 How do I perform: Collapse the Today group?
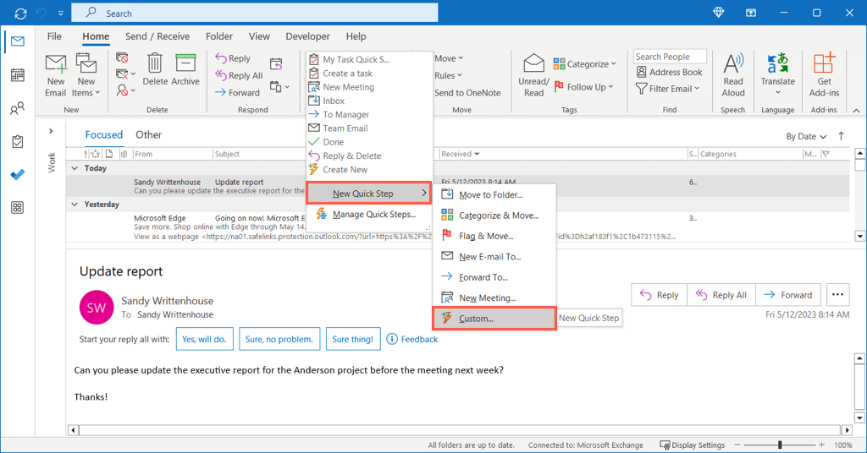pos(75,168)
